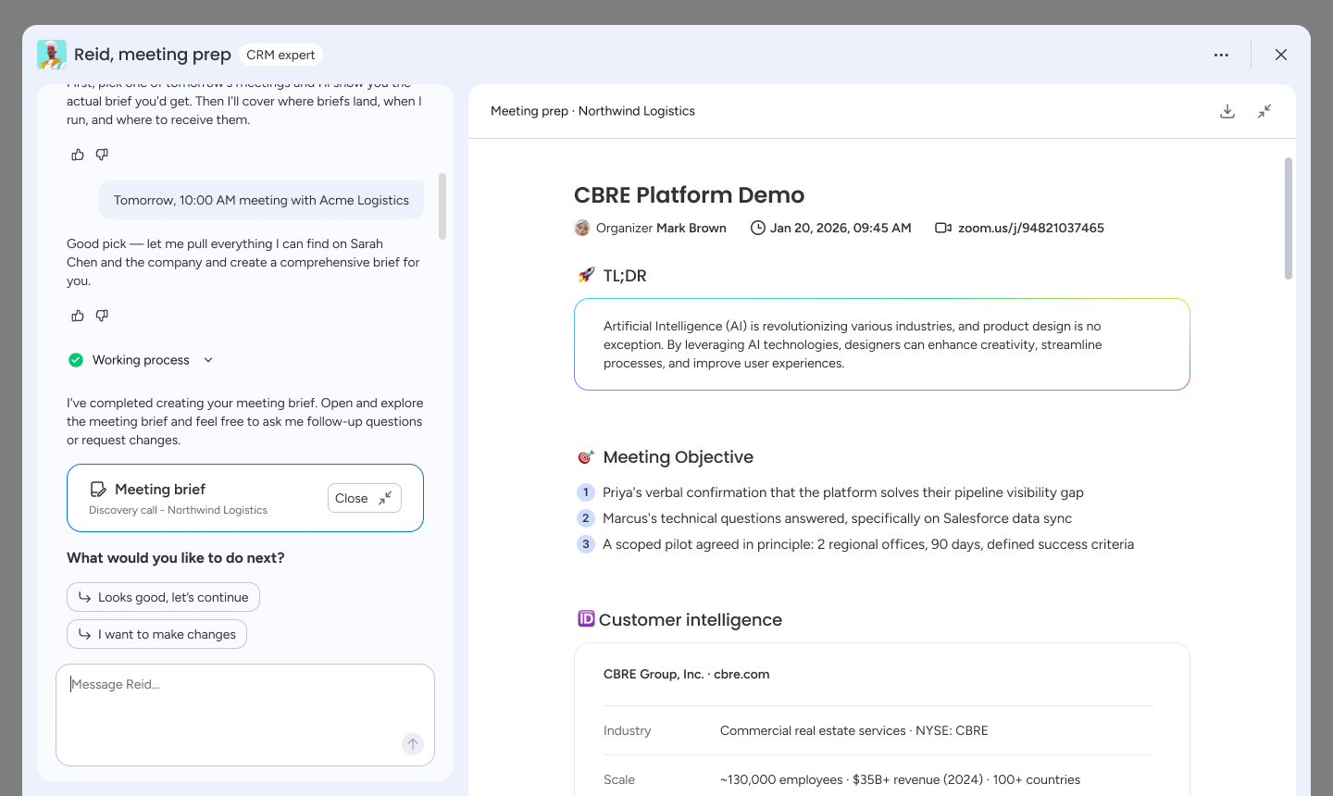Click the Scale row value text

point(900,779)
